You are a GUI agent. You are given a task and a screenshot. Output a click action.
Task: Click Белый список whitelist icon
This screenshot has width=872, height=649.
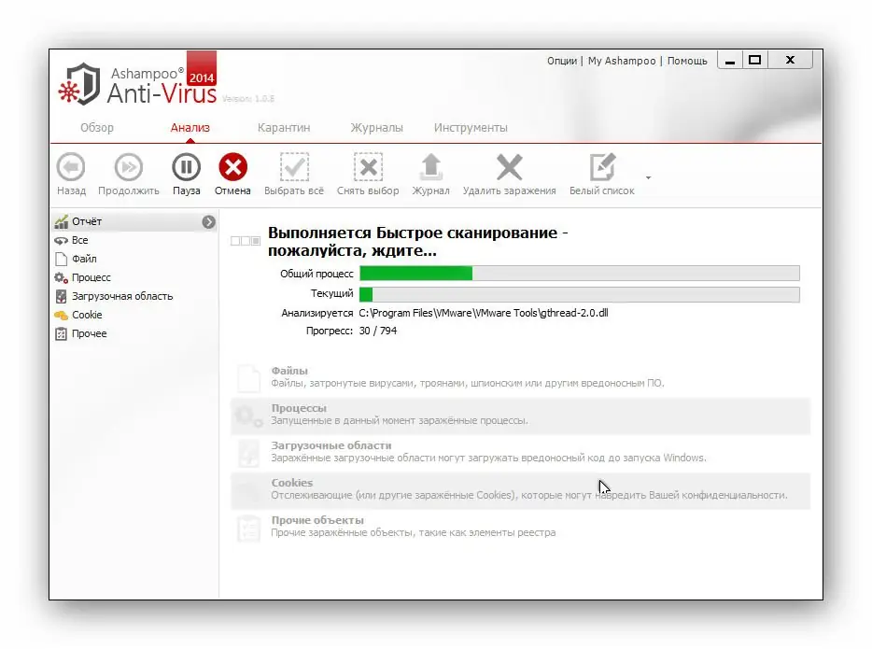(602, 167)
